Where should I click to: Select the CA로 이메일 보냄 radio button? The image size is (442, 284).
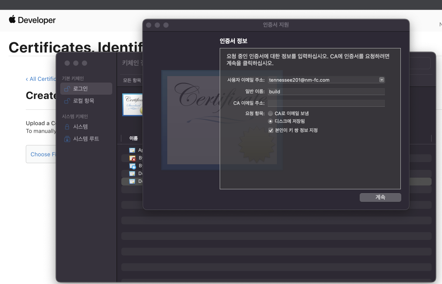click(x=270, y=113)
